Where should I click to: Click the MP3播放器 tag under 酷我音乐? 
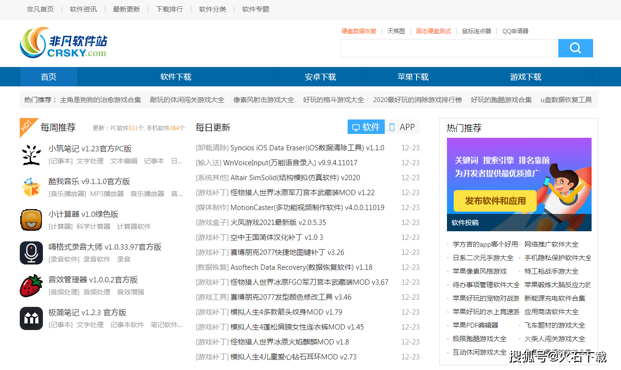107,194
